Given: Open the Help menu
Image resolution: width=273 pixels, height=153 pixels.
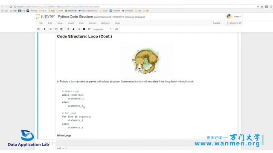Looking at the screenshot, I should (x=117, y=23).
